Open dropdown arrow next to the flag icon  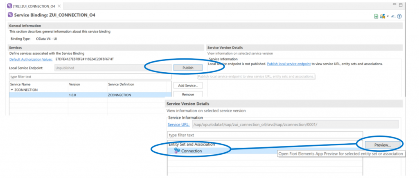387,16
